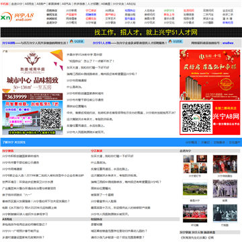The height and width of the screenshot is (242, 242).
Task: Click the 兴宁A8网 WeChat QR code image
Action: tap(196, 118)
